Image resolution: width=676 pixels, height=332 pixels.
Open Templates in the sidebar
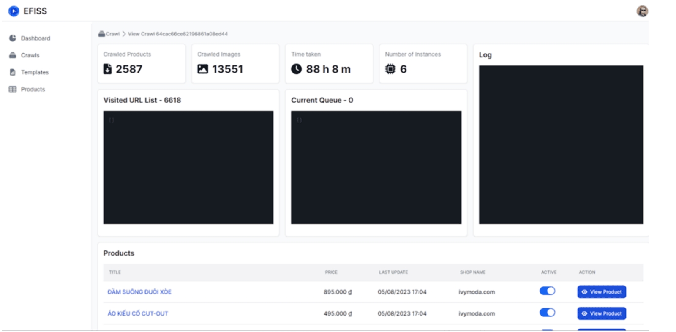(x=35, y=72)
